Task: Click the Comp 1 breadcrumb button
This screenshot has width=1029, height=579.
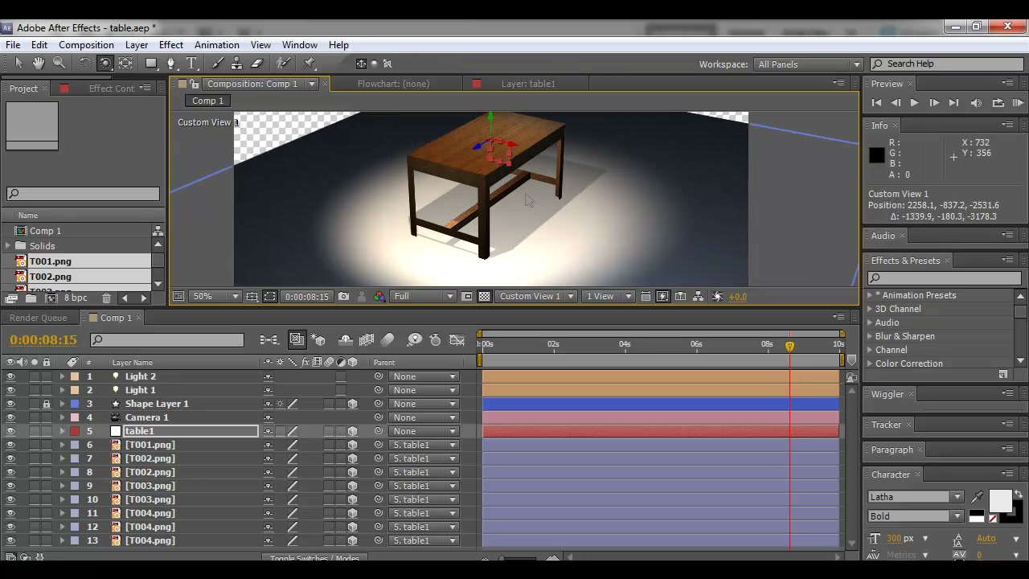Action: (207, 101)
